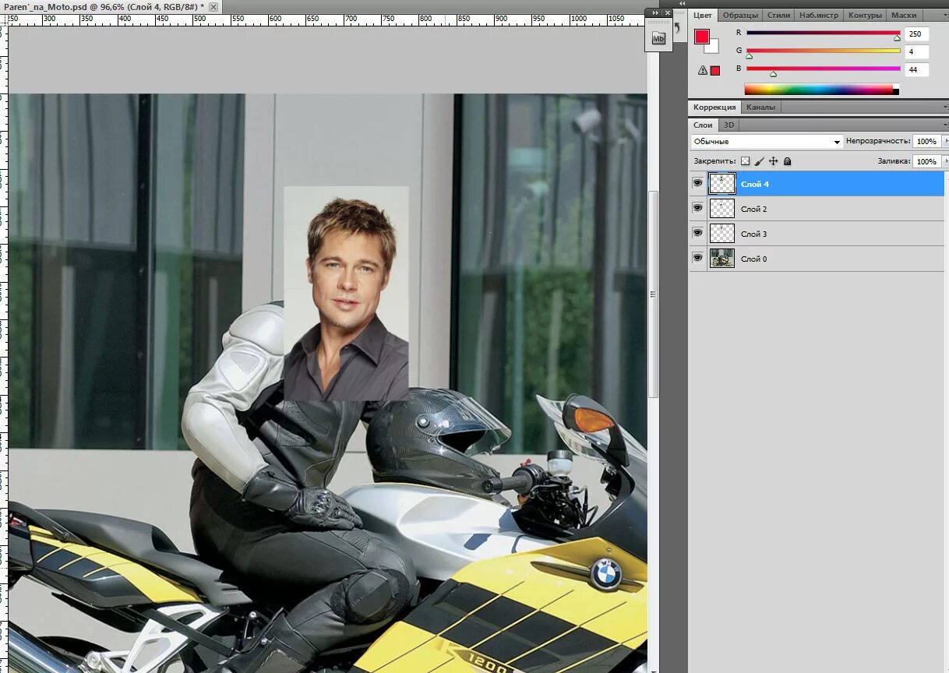Screen dimensions: 949x673
Task: Click the lock all padlock icon
Action: (787, 161)
